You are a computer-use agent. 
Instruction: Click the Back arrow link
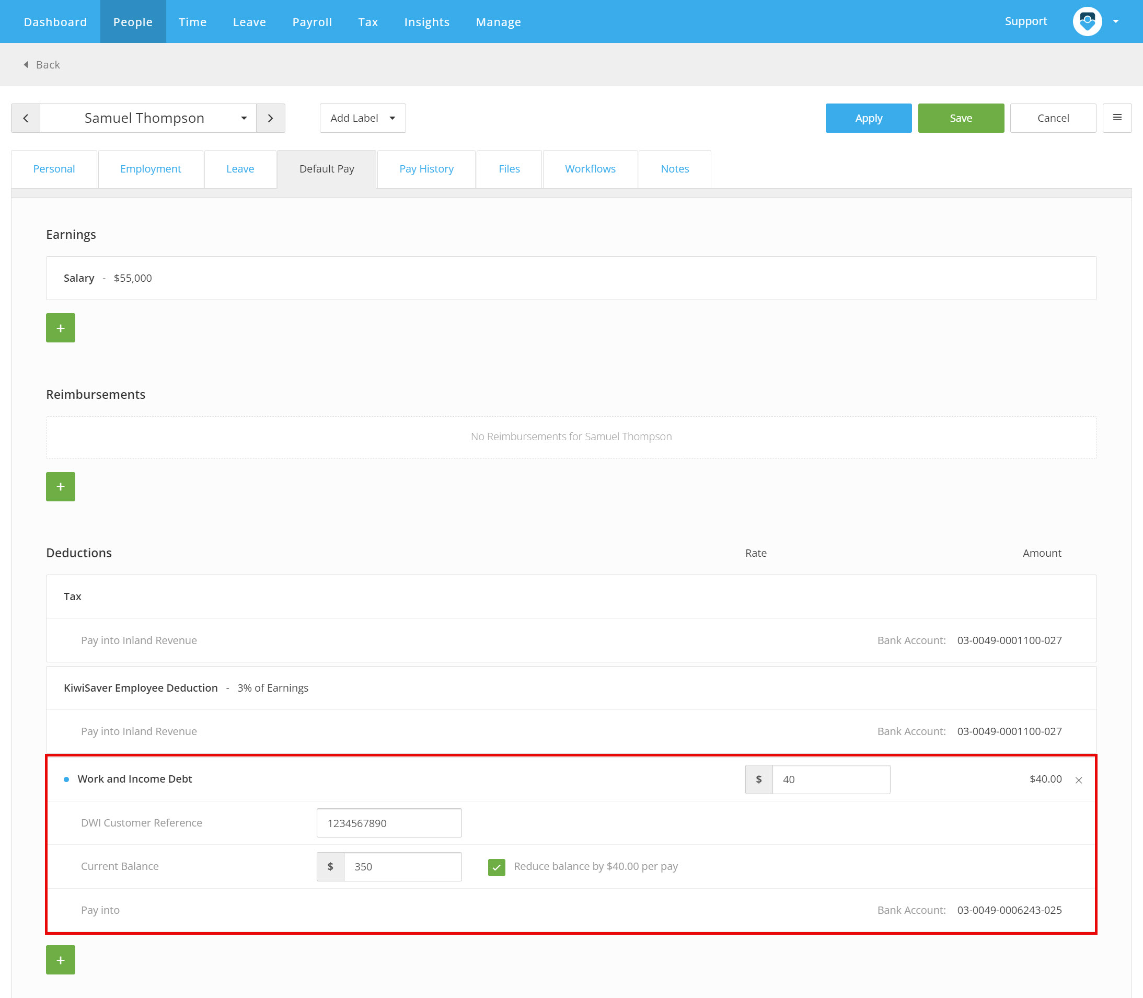42,65
